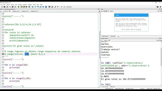The height and width of the screenshot is (91, 162).
Task: Close the Console 1/A tab
Action: (110, 40)
